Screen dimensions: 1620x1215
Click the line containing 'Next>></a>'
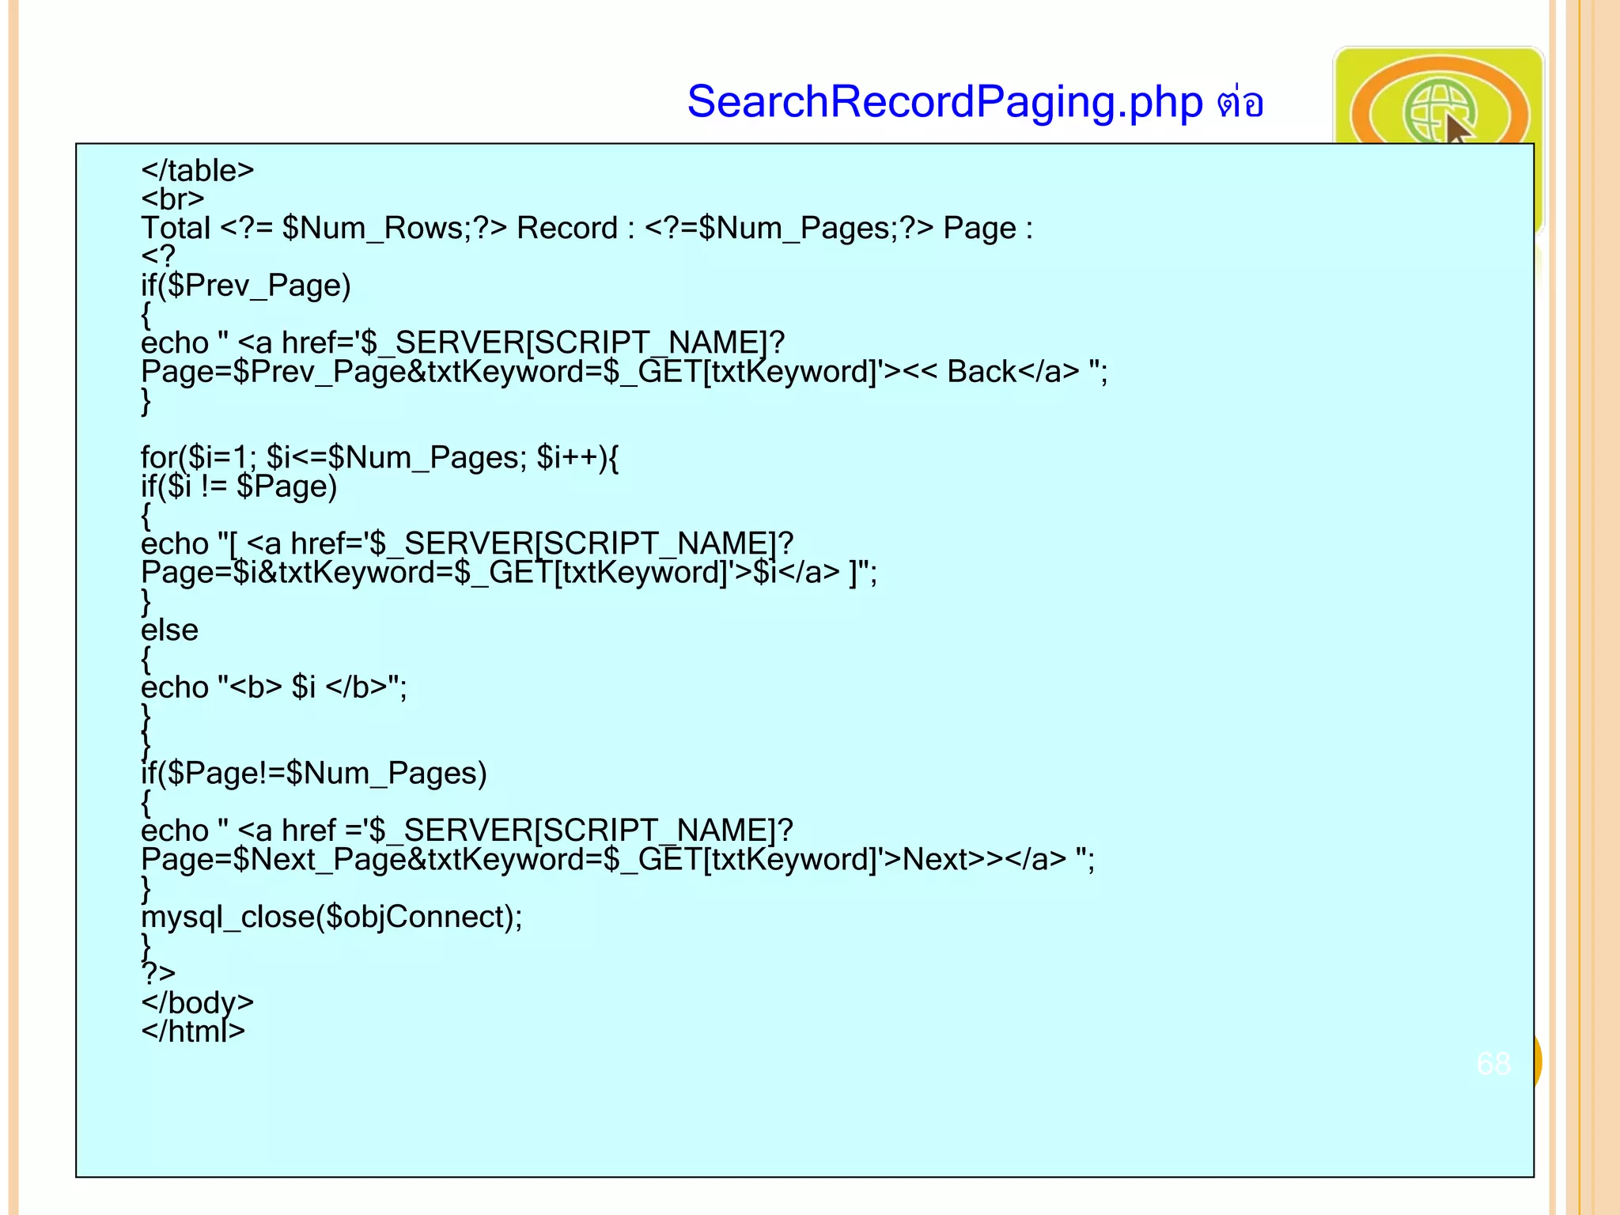click(x=618, y=860)
